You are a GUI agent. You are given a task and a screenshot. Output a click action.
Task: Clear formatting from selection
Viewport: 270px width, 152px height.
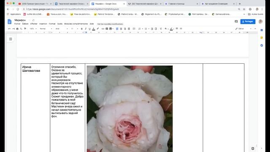(x=161, y=29)
